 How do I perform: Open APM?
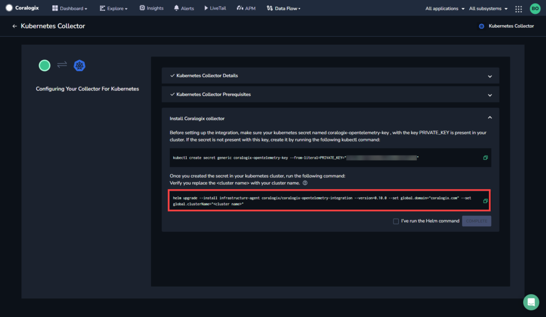(x=246, y=8)
